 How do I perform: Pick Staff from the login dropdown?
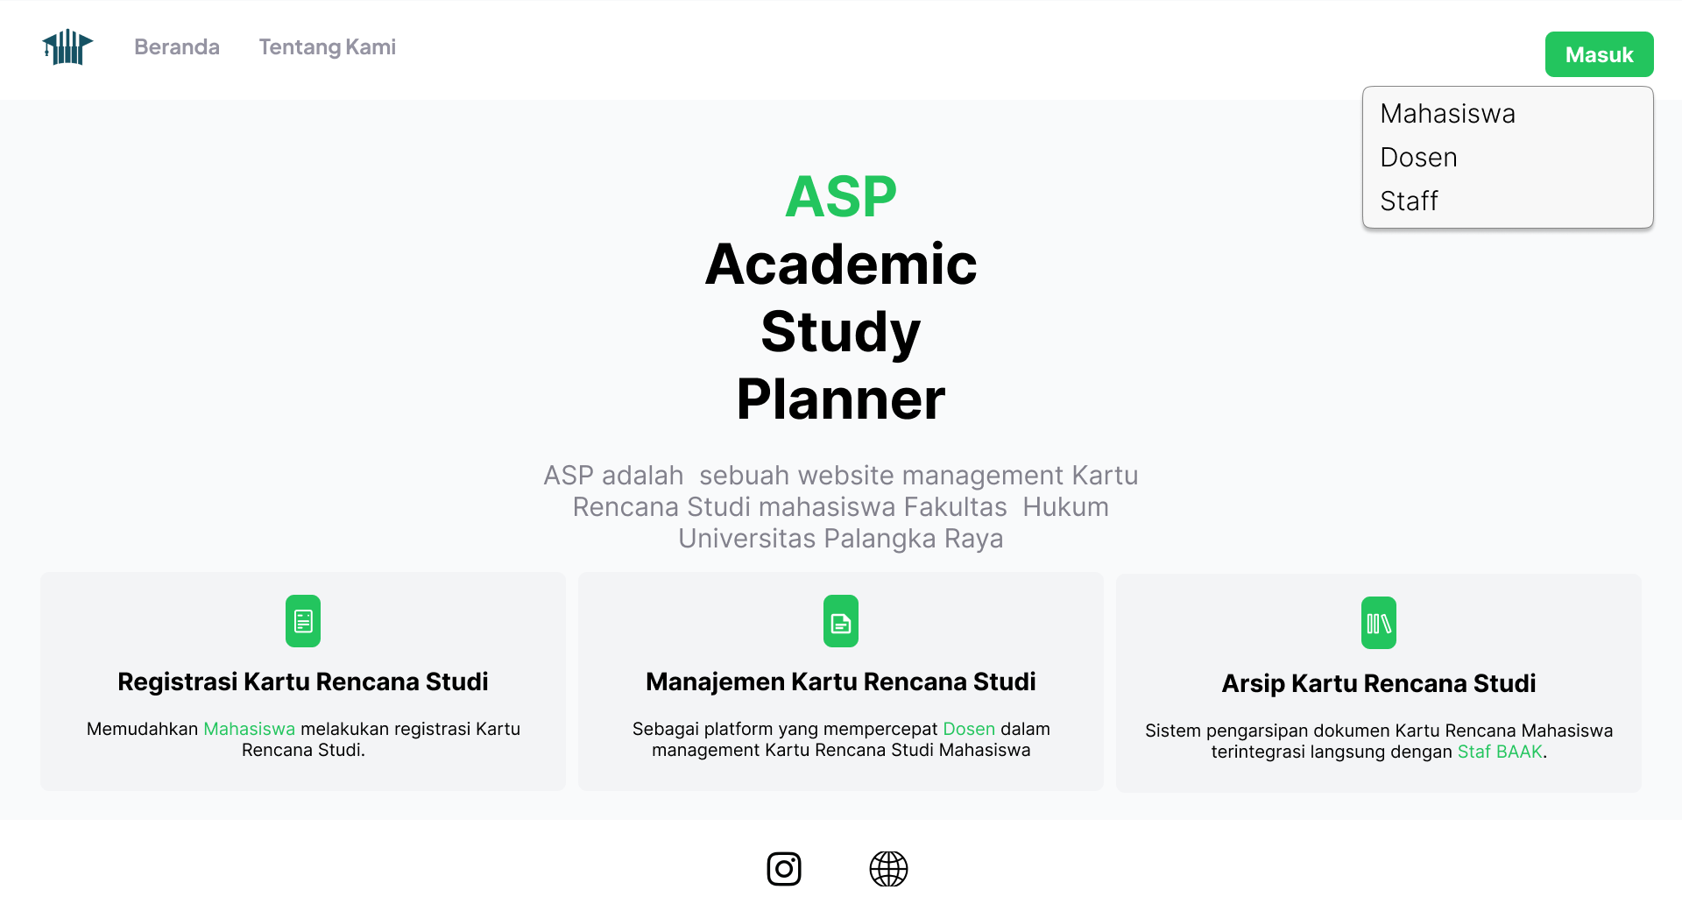tap(1409, 201)
